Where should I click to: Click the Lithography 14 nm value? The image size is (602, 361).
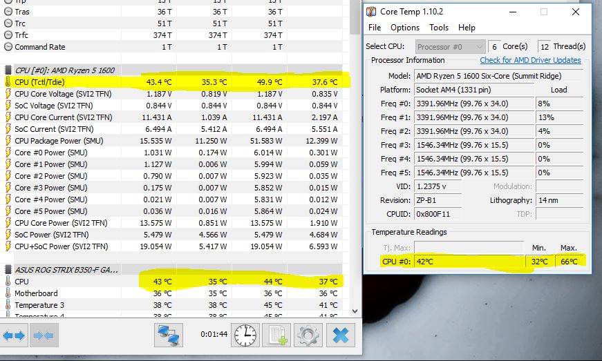click(x=559, y=200)
